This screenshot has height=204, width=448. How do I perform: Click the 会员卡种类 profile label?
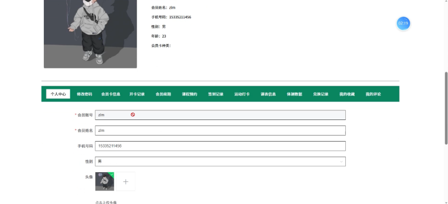[x=161, y=46]
